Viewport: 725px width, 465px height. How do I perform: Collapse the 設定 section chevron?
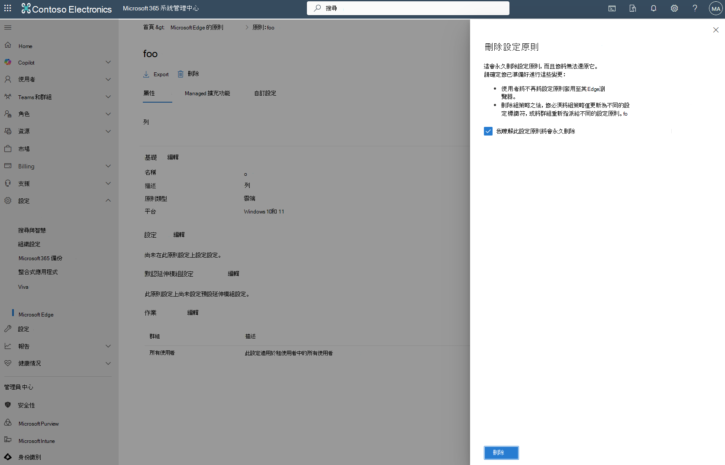point(108,200)
